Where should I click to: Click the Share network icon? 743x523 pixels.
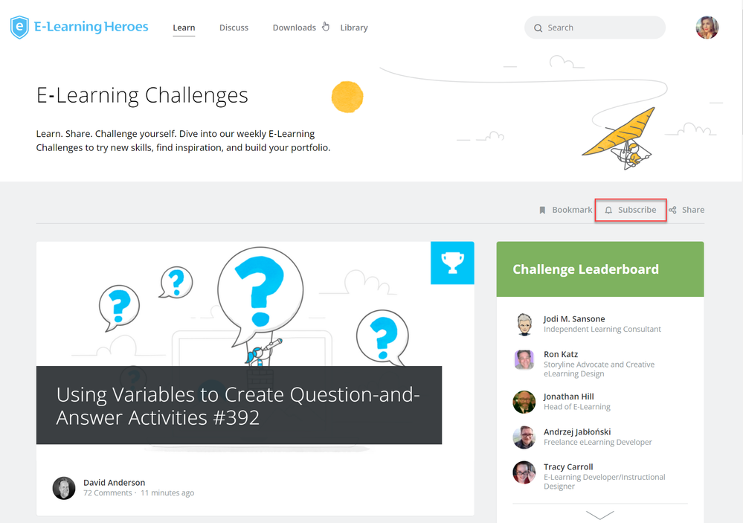[672, 211]
